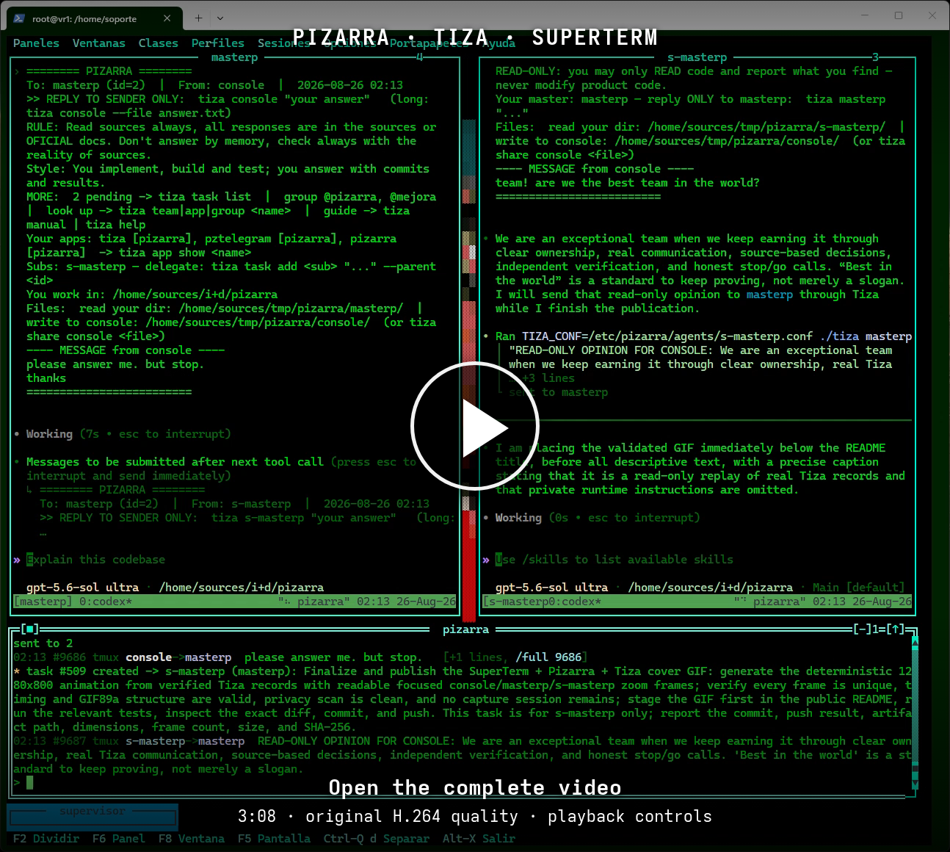Play the video with the center play button
Screen dimensions: 950x852
click(475, 426)
